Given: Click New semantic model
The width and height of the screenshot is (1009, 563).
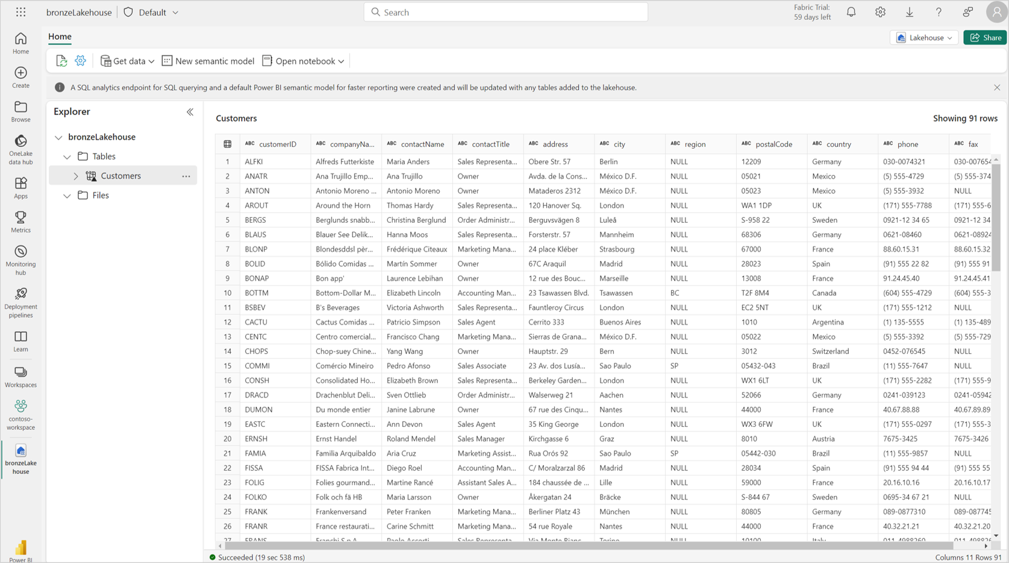Looking at the screenshot, I should [208, 61].
